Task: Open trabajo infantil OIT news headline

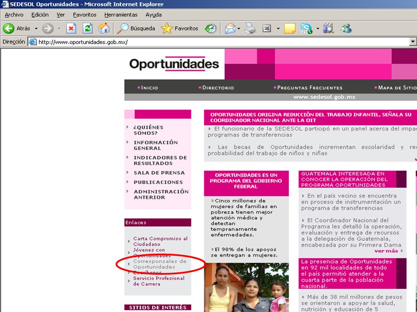Action: pos(310,117)
